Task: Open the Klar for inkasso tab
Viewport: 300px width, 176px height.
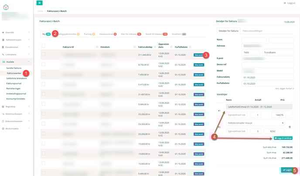Action: (131, 34)
